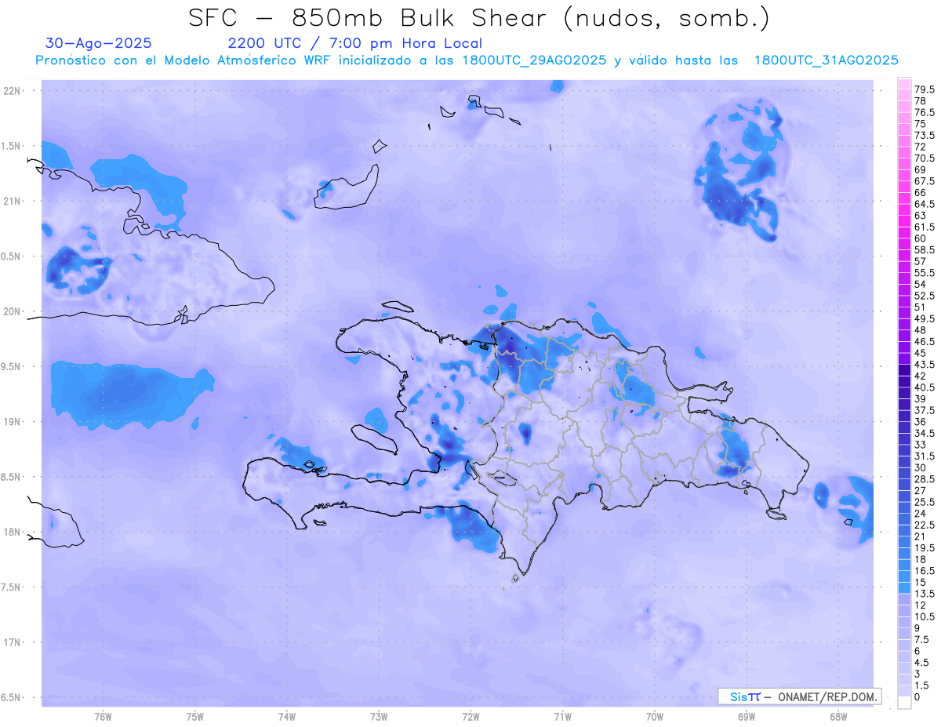The width and height of the screenshot is (941, 727).
Task: Click the '79.5' value on the color legend
Action: [x=925, y=89]
